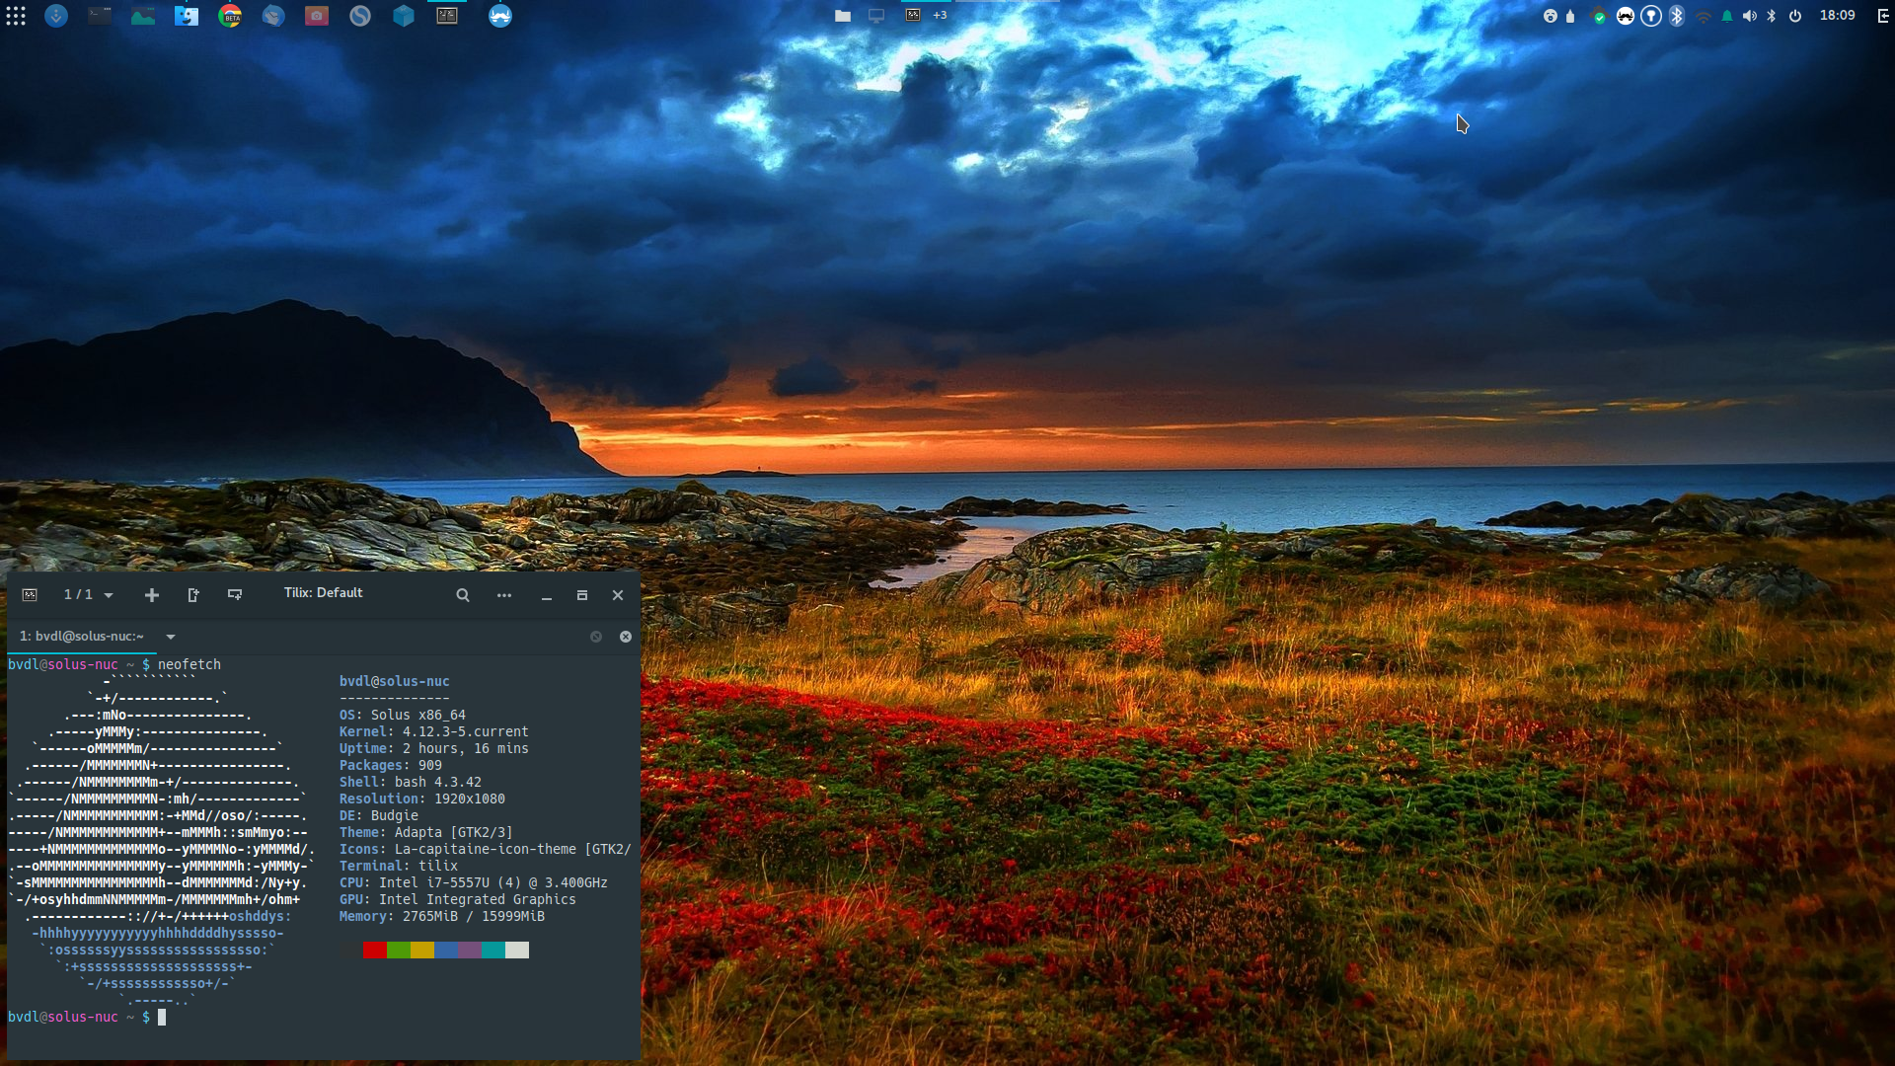
Task: Click the greyed-out circular icon in the terminal title bar
Action: tap(596, 637)
